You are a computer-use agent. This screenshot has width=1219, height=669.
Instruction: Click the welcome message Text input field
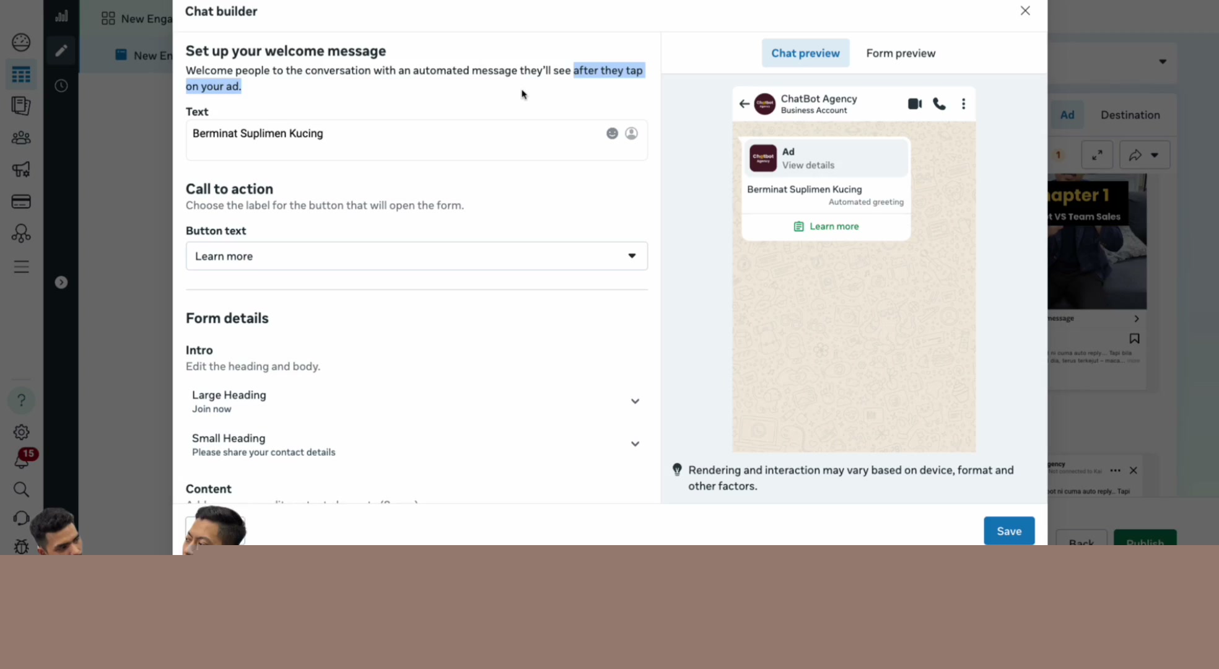416,140
